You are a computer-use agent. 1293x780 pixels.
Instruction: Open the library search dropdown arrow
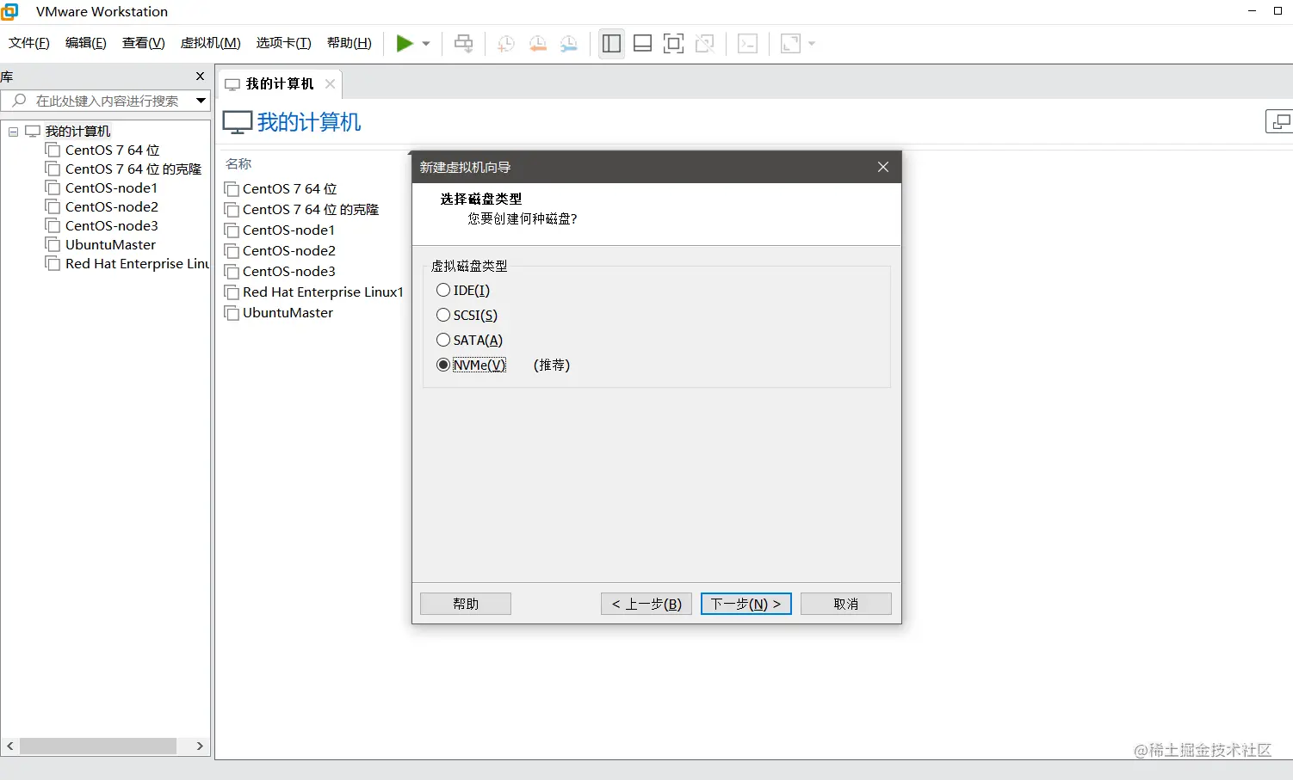click(x=201, y=101)
